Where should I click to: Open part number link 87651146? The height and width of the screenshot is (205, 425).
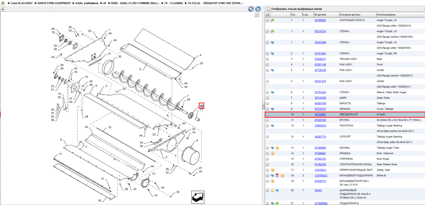point(320,64)
